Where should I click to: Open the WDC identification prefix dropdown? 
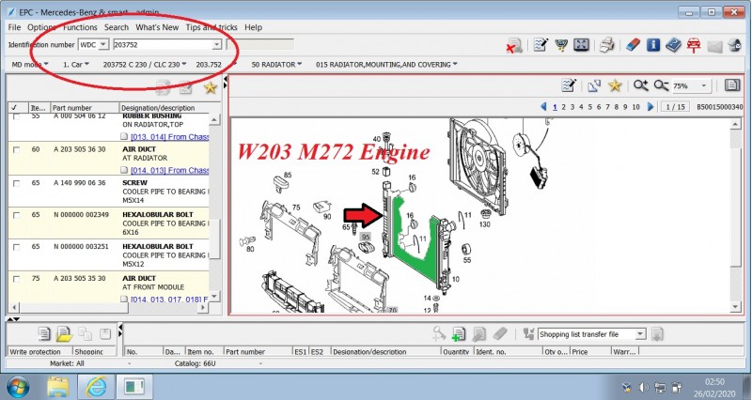(x=103, y=44)
